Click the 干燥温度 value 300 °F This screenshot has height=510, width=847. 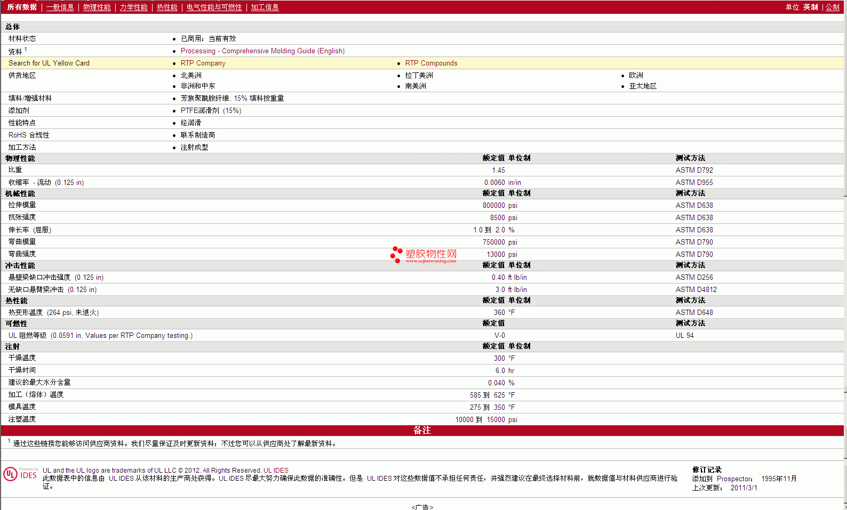click(504, 359)
